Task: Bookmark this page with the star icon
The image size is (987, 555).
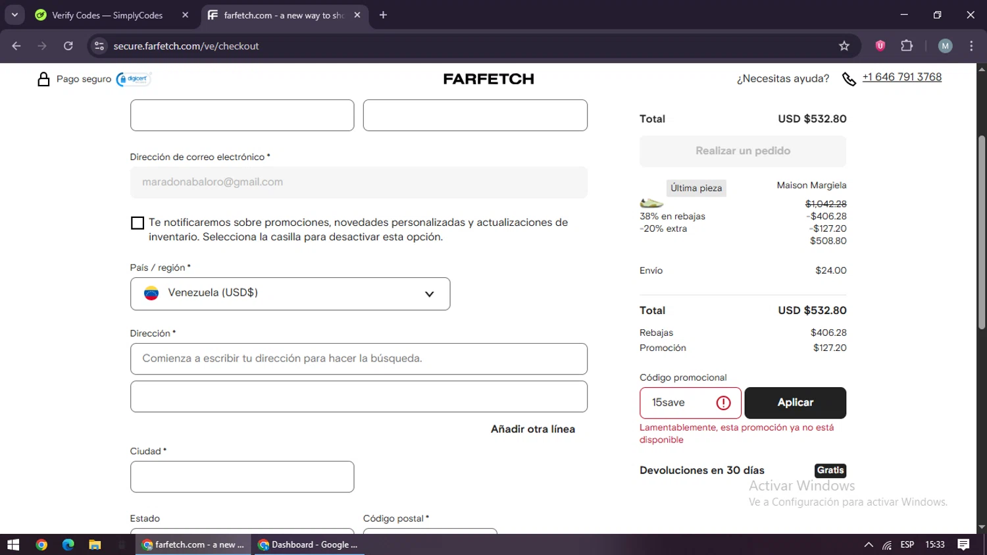Action: click(844, 46)
